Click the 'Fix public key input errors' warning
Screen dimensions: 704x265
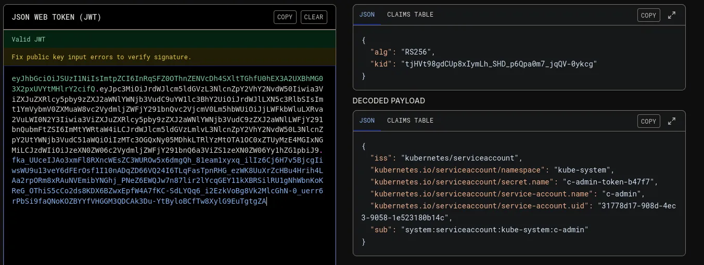[x=170, y=57]
